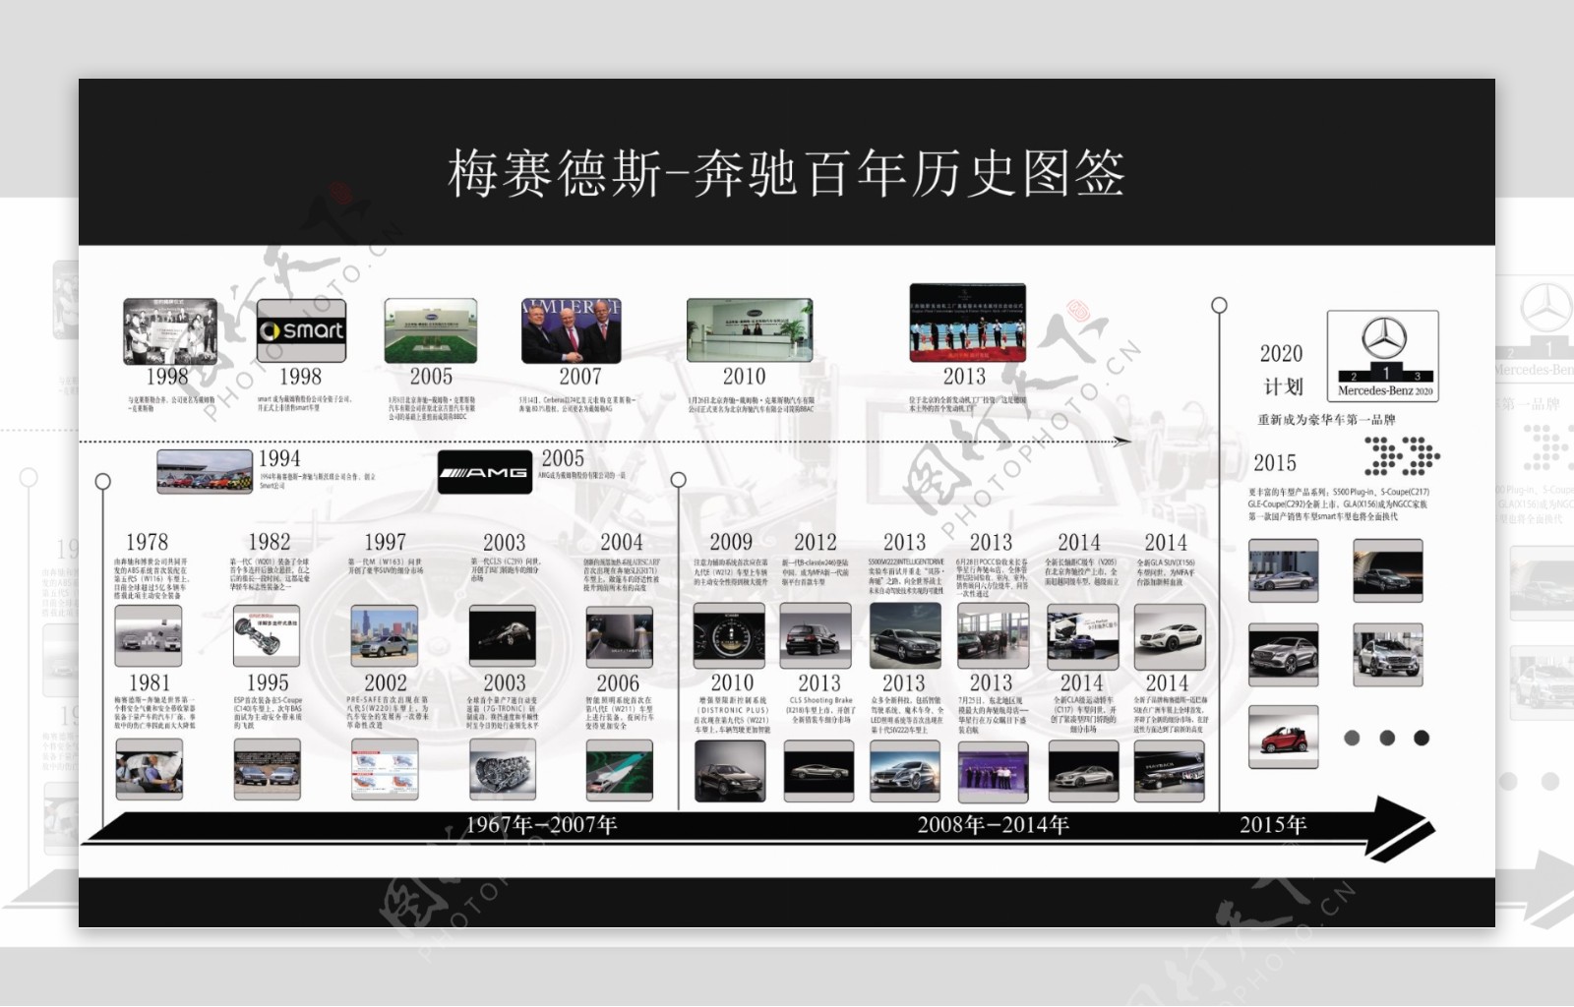Open the PRE-SAFE diagram under 2002
1574x1007 pixels.
(385, 768)
